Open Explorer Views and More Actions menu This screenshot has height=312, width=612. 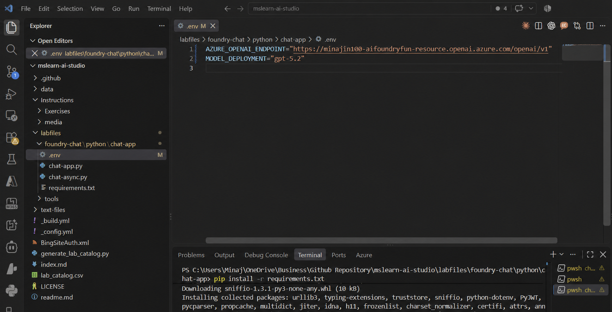pos(162,26)
